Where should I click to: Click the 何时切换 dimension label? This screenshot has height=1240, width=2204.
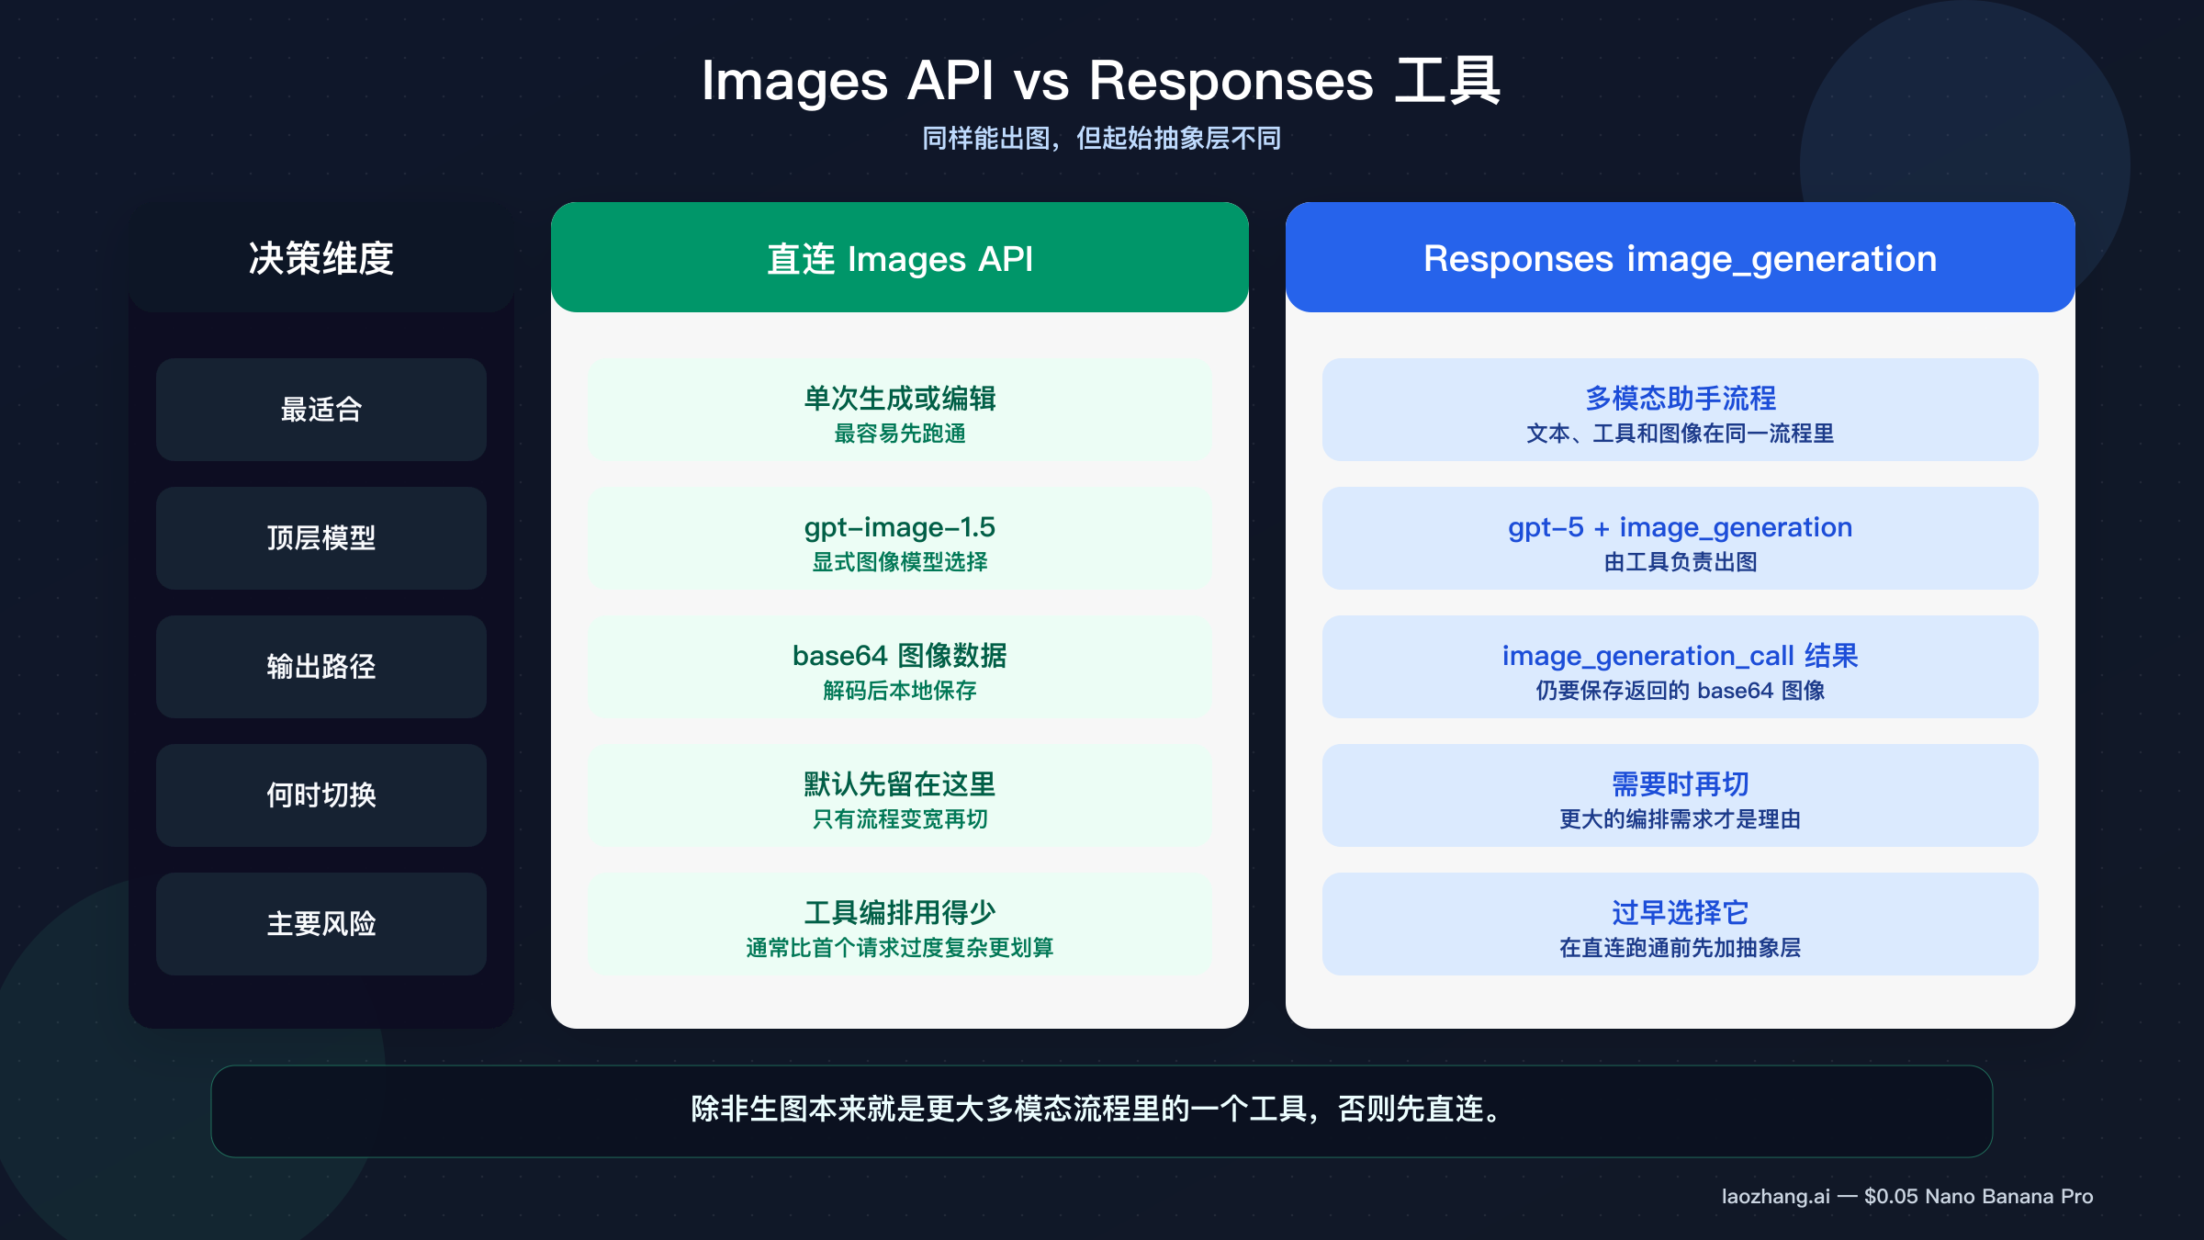(320, 795)
